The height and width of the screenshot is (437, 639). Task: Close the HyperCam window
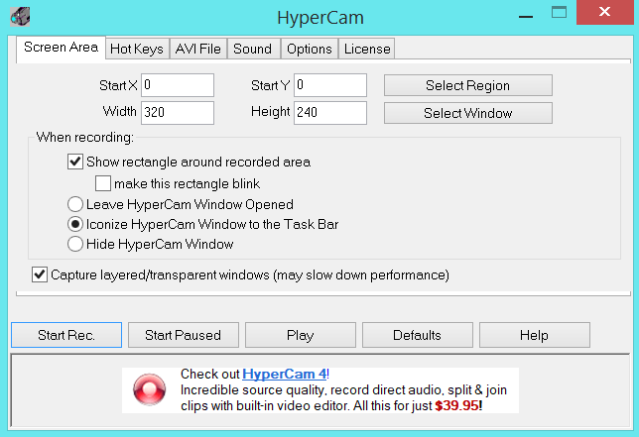(x=605, y=12)
